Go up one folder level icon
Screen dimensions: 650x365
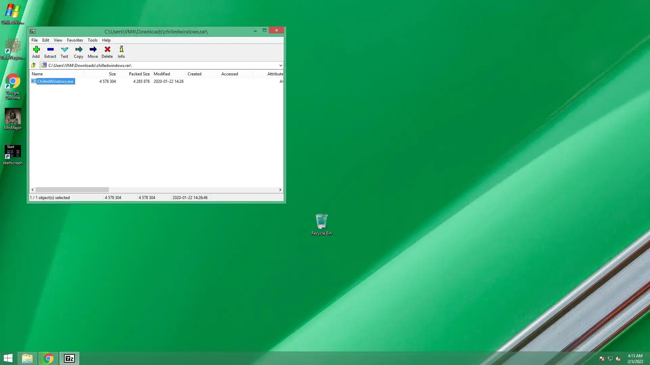tap(34, 65)
